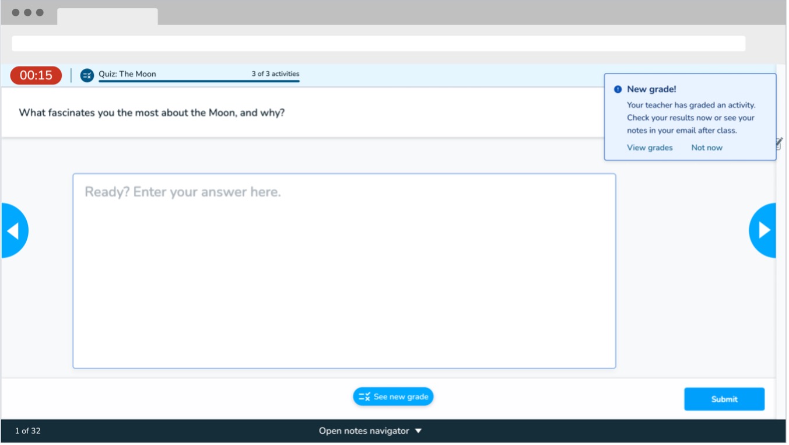Click the quiz icon beside Quiz: The Moon

point(87,75)
